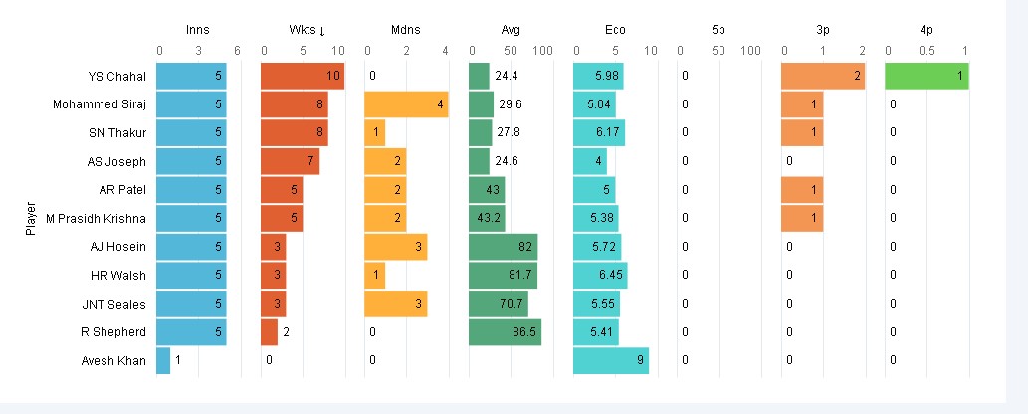Select the 3p column header
The width and height of the screenshot is (1028, 414).
(x=823, y=30)
